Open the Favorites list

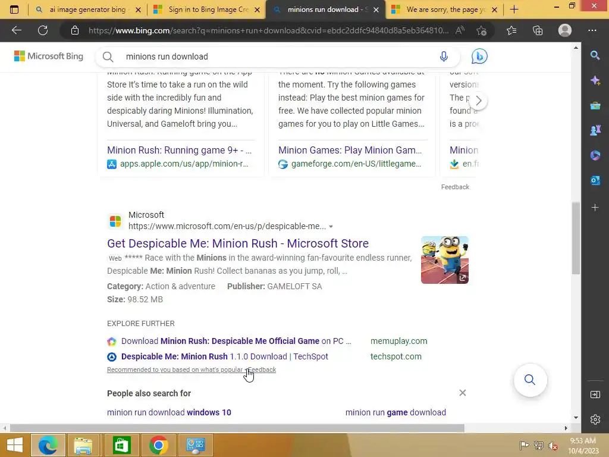511,30
